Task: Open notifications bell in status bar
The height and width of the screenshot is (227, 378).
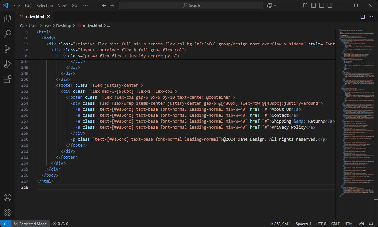Action: [x=371, y=224]
